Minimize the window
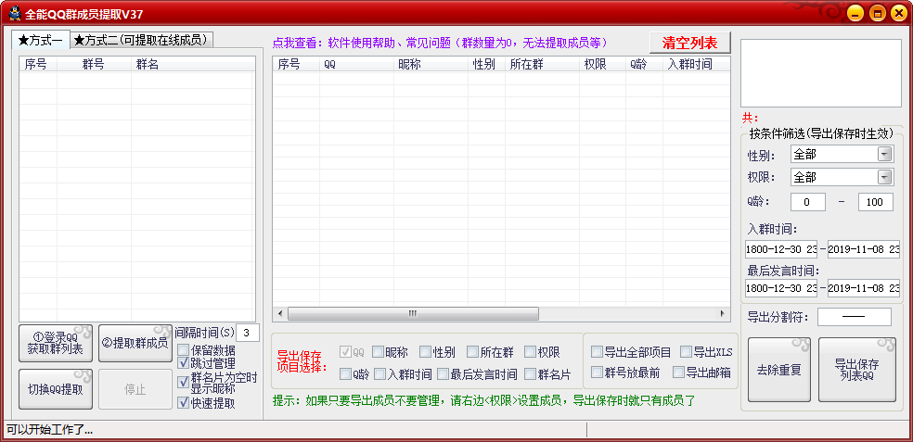 (855, 13)
